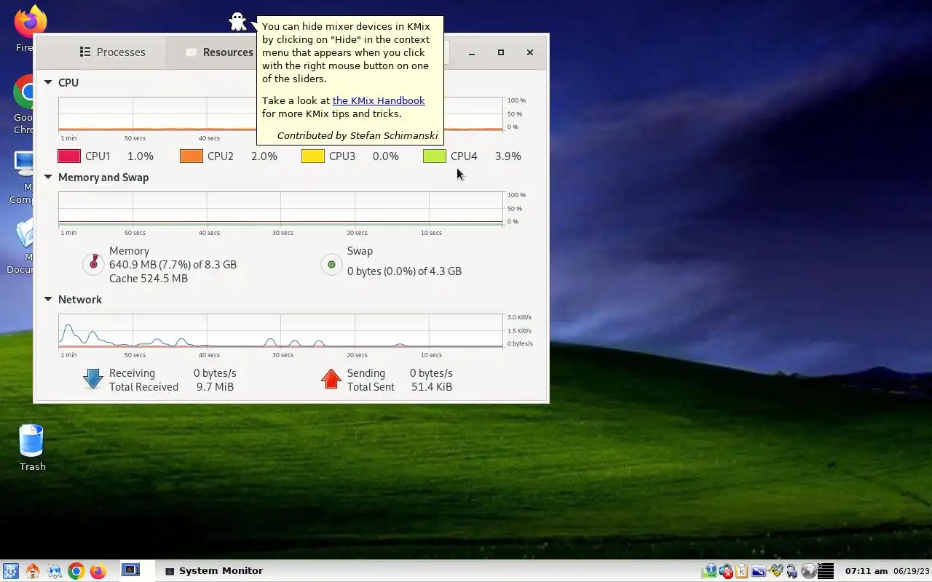Click 'Contributed by Stefan Schimanski' text
Viewport: 932px width, 582px height.
358,135
